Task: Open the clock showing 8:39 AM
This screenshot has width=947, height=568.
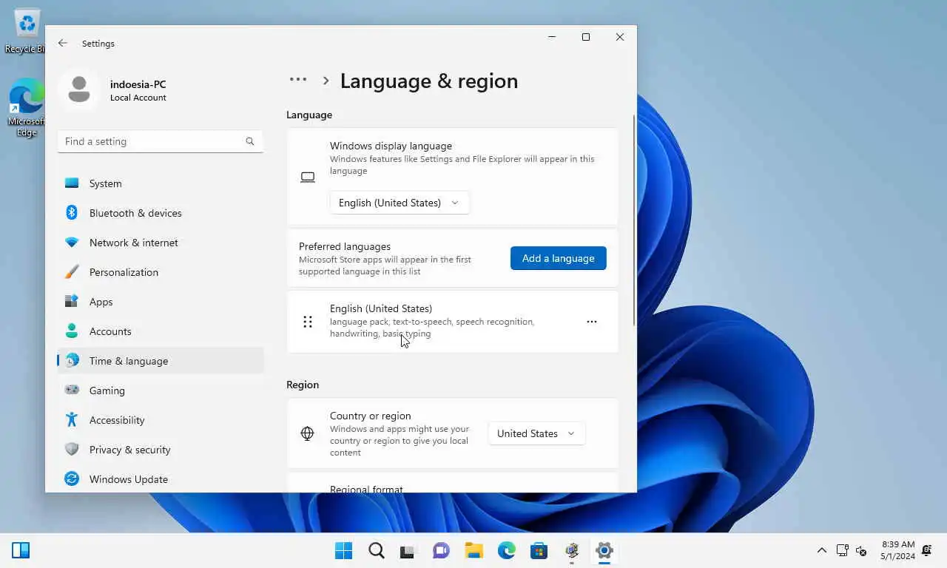Action: pyautogui.click(x=897, y=550)
